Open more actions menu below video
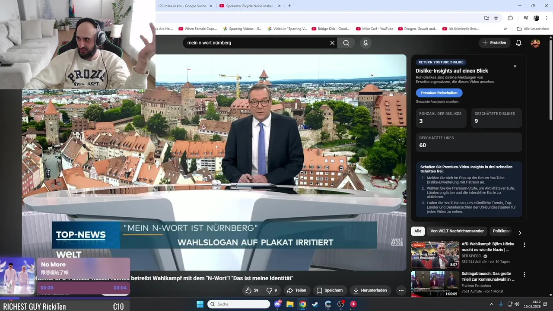This screenshot has height=311, width=553. click(x=401, y=290)
